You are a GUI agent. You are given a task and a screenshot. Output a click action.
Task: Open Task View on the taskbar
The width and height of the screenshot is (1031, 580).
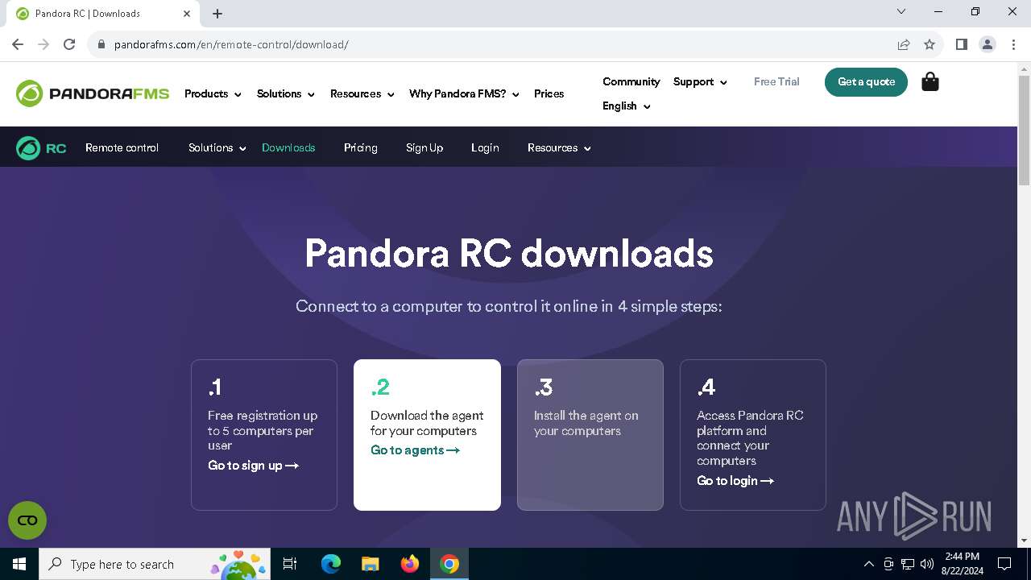(x=290, y=564)
